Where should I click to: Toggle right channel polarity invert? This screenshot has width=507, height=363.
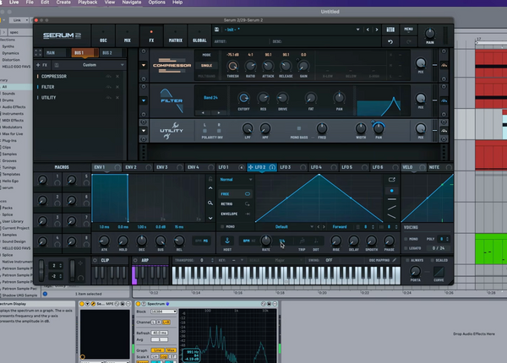pyautogui.click(x=219, y=131)
